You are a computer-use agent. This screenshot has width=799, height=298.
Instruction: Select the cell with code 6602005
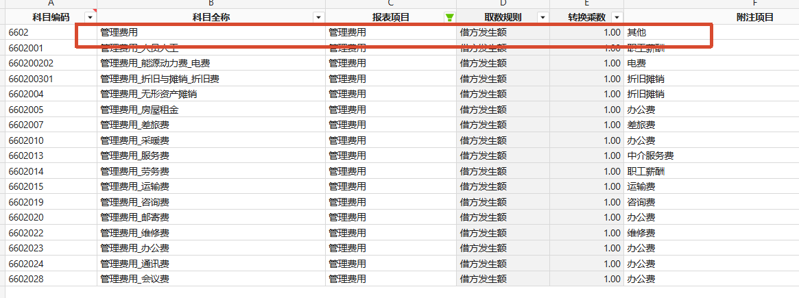click(x=51, y=110)
